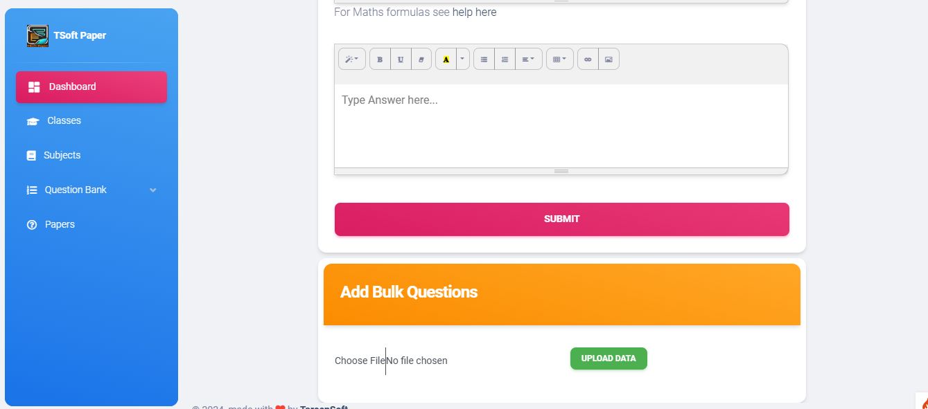
Task: Open the table insert dropdown
Action: coord(559,60)
